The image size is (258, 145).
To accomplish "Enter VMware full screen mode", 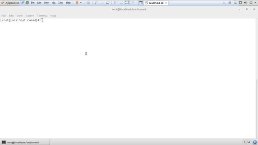I will tap(127, 3).
